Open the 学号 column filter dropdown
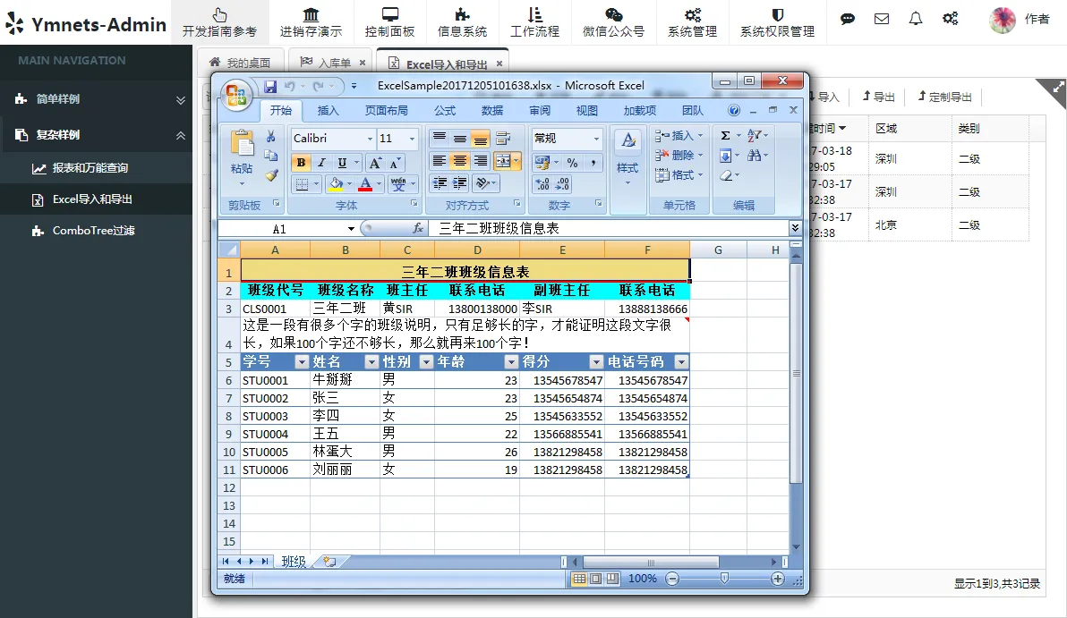 click(302, 361)
